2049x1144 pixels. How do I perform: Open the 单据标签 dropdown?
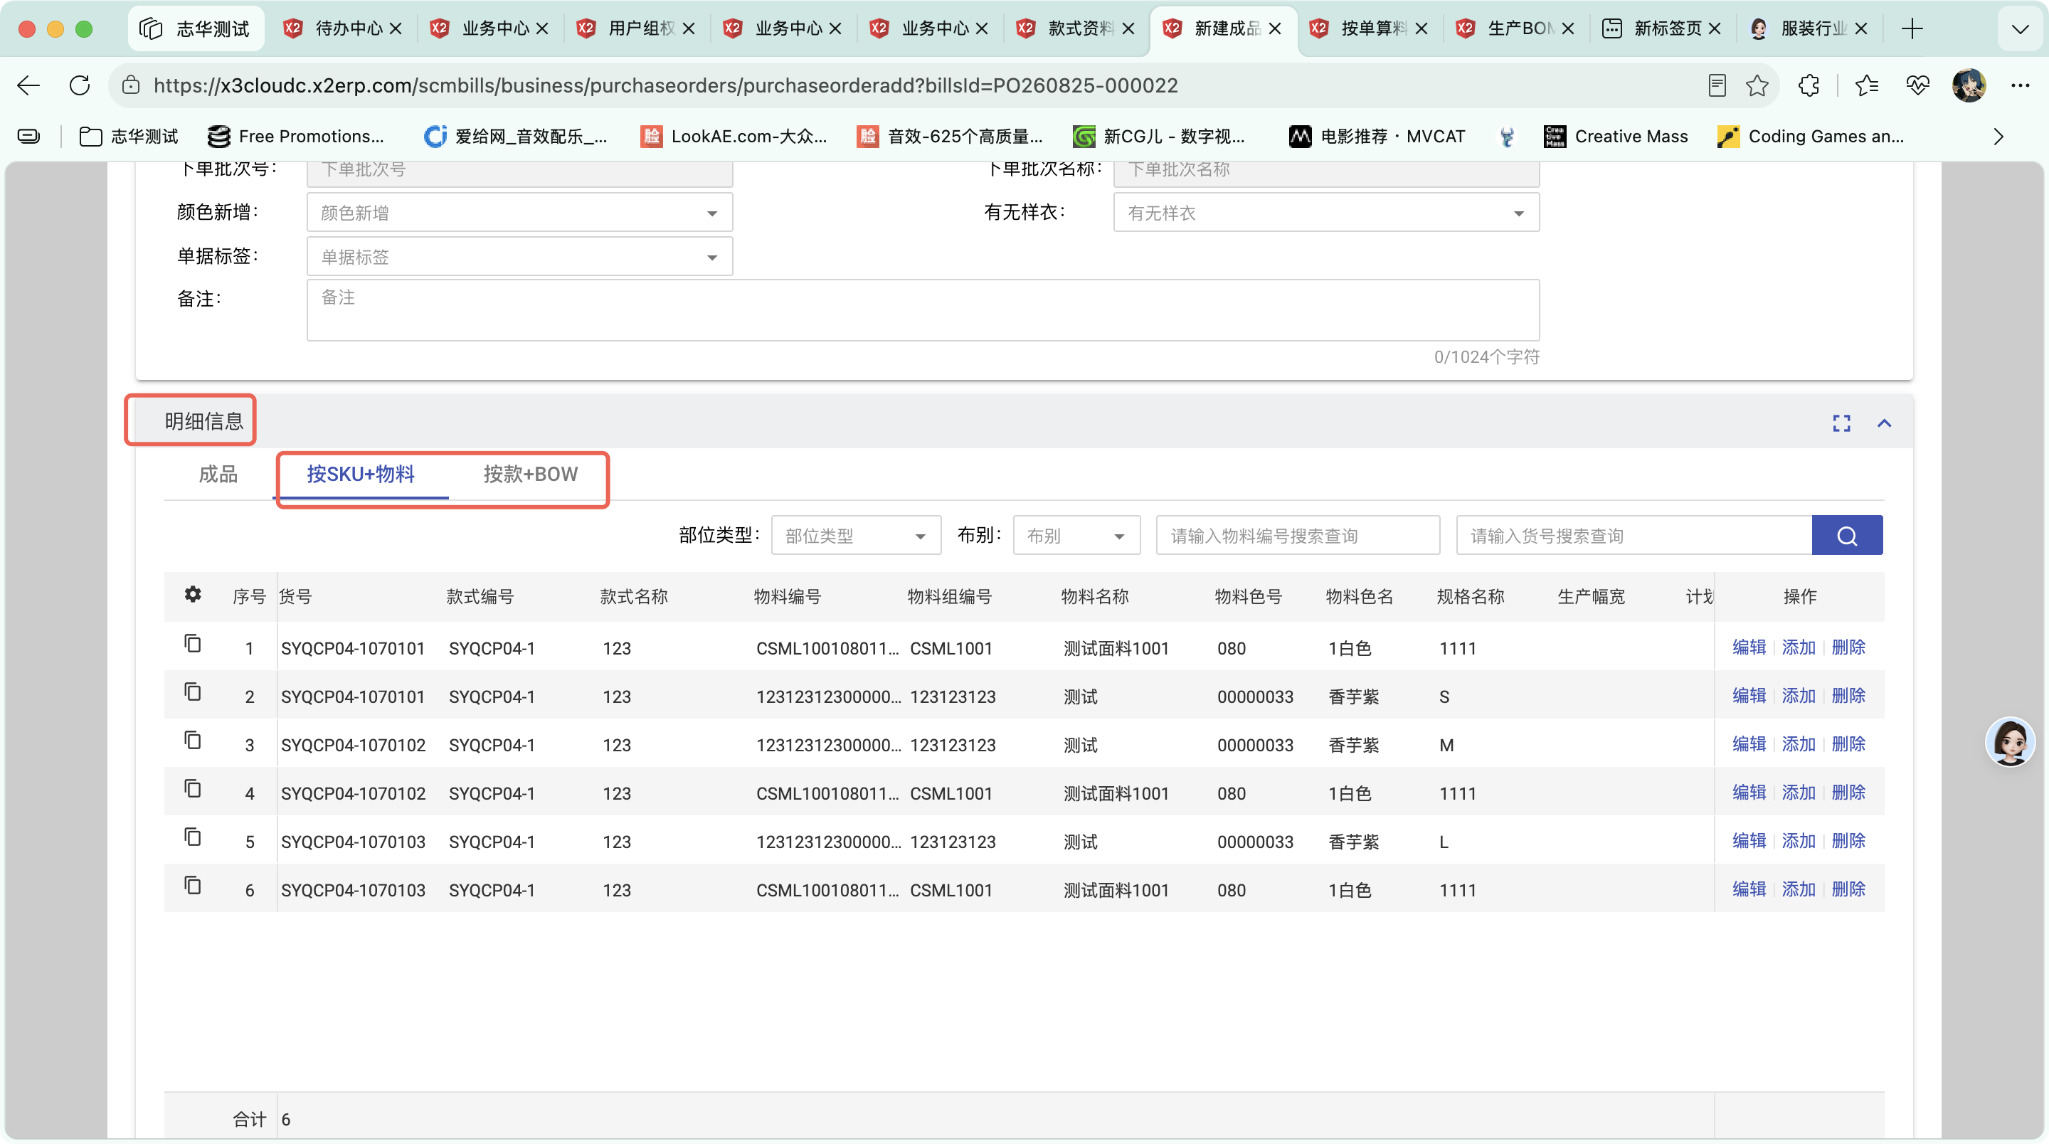(519, 257)
